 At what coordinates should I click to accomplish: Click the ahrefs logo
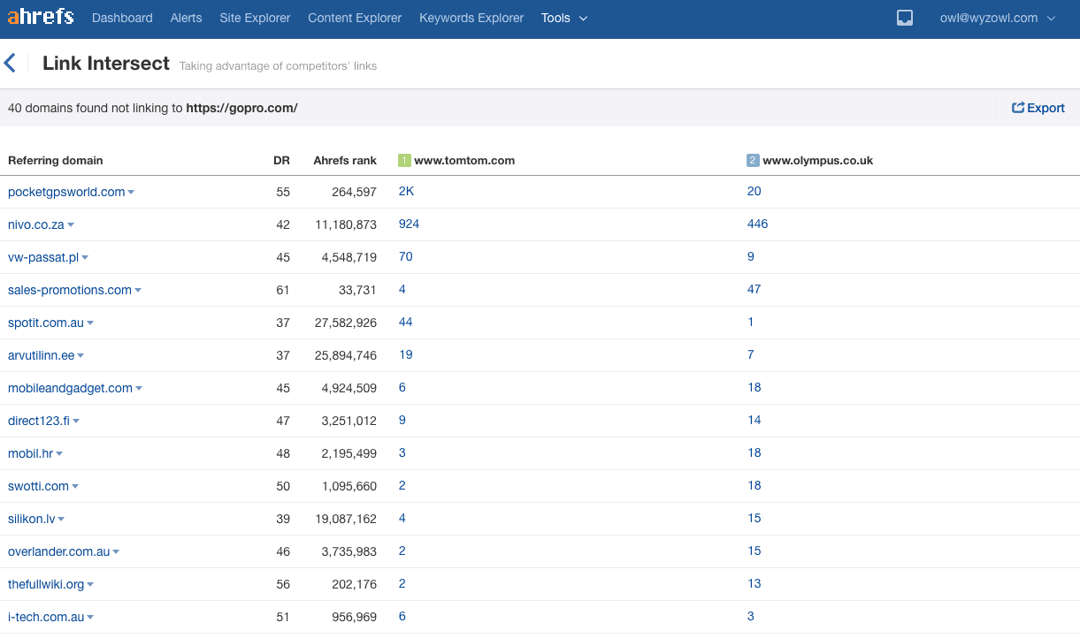(41, 17)
